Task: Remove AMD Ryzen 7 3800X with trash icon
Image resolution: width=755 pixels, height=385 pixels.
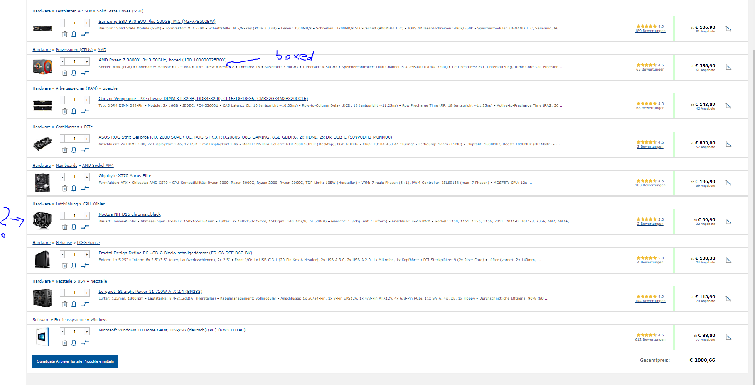Action: point(65,73)
